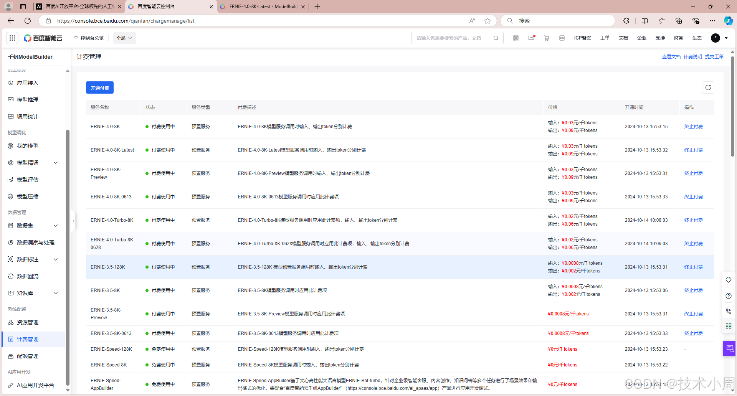Go back in browser history

coord(11,21)
